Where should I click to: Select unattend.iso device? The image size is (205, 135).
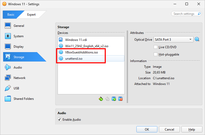pos(91,58)
